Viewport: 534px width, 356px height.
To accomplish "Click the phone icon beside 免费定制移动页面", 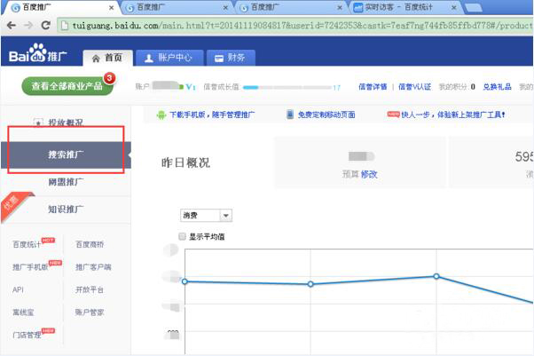I will tap(290, 115).
